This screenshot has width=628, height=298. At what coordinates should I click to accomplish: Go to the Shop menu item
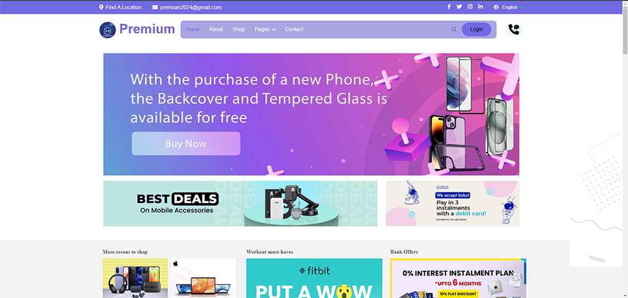[x=239, y=29]
